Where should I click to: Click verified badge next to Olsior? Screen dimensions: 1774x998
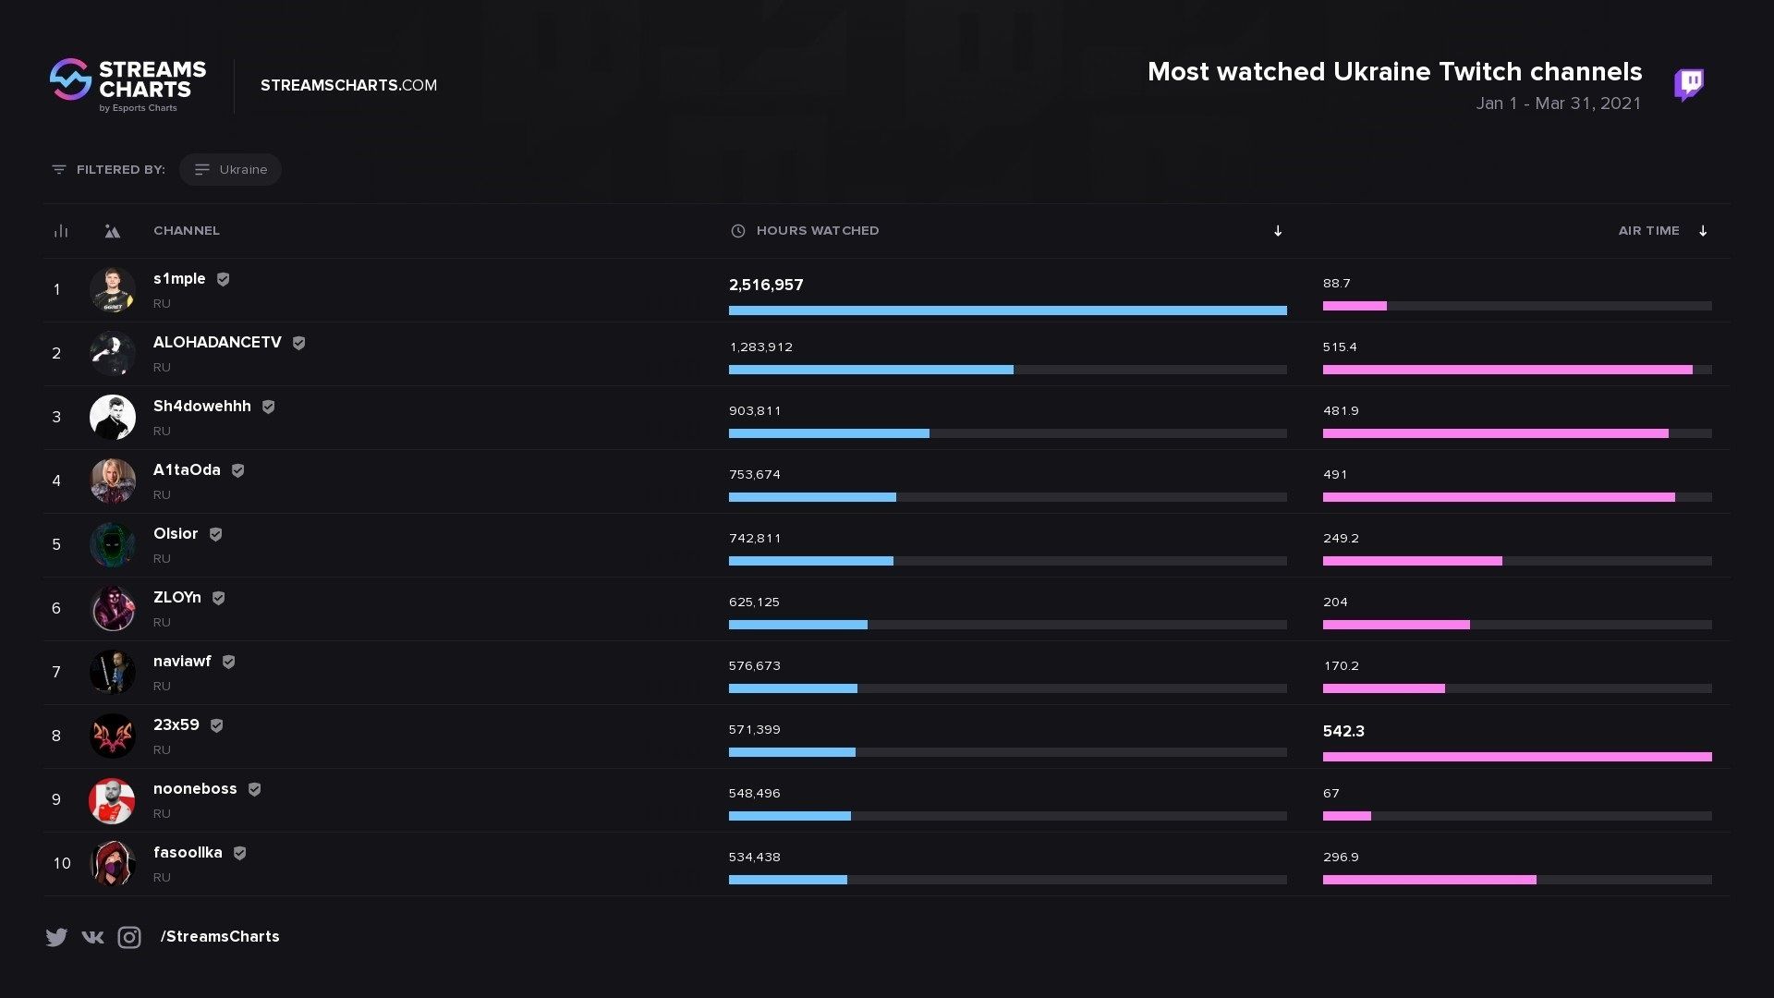215,534
